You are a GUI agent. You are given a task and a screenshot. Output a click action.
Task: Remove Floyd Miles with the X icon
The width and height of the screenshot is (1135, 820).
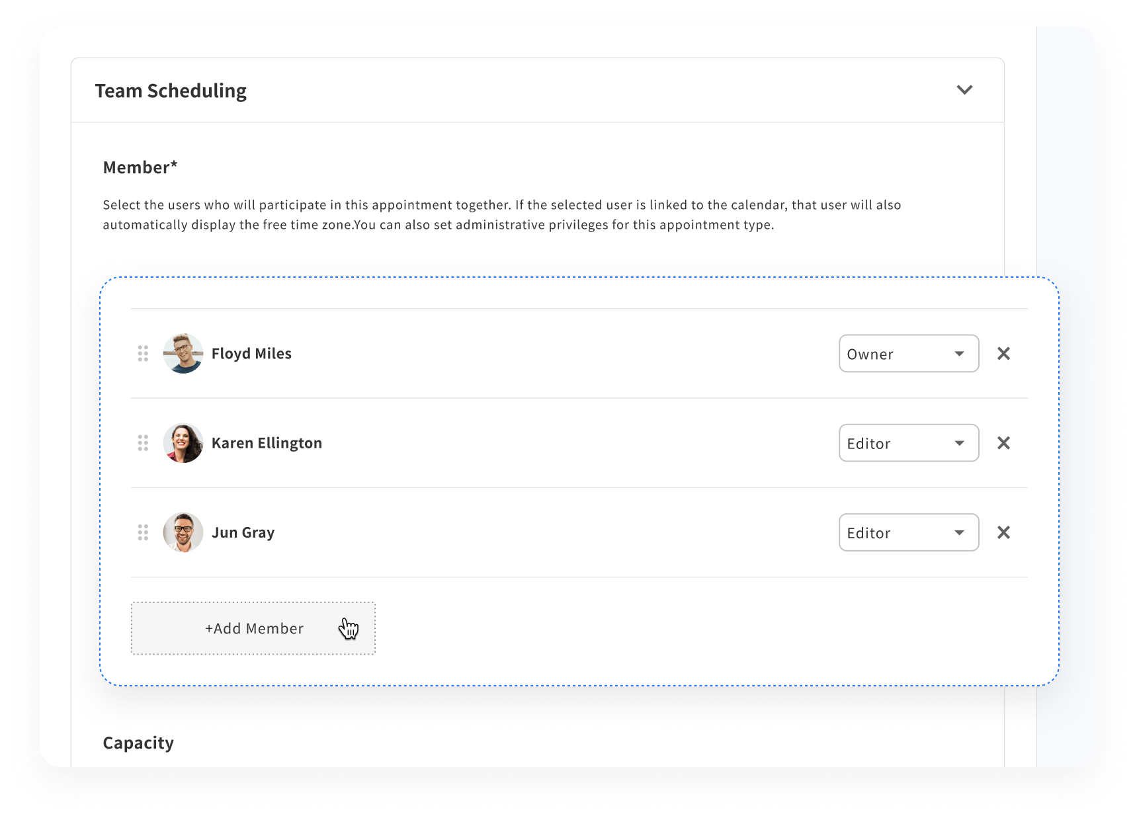pyautogui.click(x=1003, y=354)
